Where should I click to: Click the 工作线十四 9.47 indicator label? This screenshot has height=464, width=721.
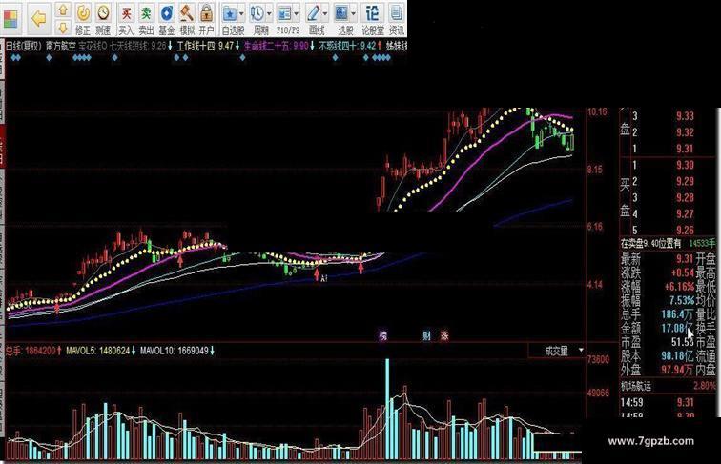coord(208,46)
